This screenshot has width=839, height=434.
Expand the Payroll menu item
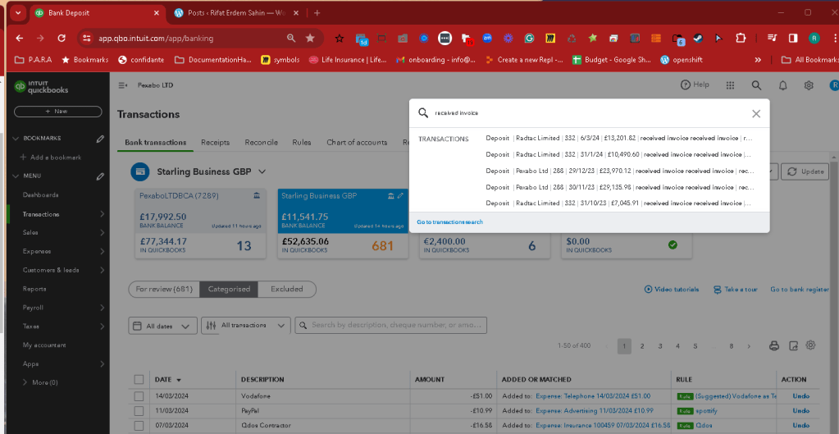click(x=103, y=308)
